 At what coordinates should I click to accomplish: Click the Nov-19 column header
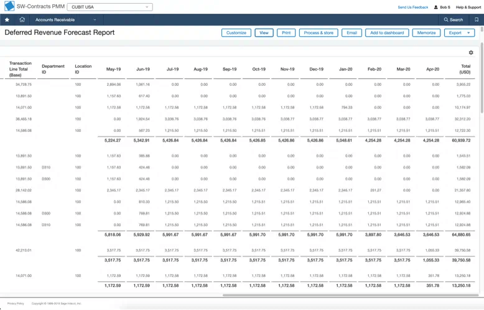287,69
